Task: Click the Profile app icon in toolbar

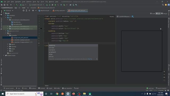Action: (61, 5)
